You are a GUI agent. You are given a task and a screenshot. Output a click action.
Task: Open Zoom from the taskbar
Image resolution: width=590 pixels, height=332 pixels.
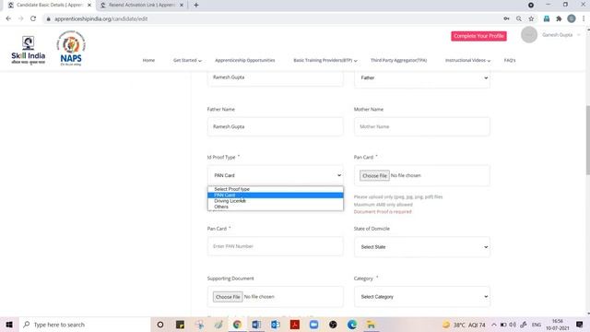tap(313, 325)
